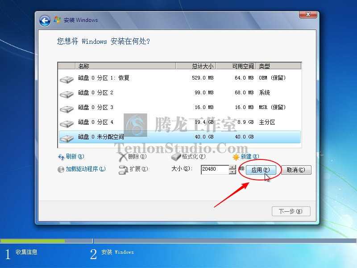Screen dimensions: 357x268
Task: Click drive icon for 磁盘 0 分区 2
Action: click(x=66, y=94)
